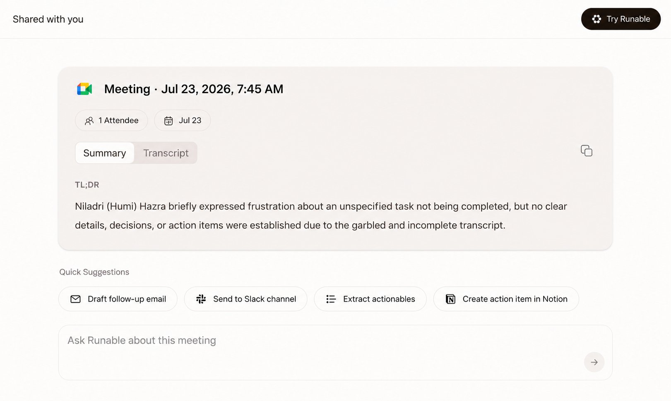Click the Jul 23 date chip
The height and width of the screenshot is (401, 671).
[183, 120]
